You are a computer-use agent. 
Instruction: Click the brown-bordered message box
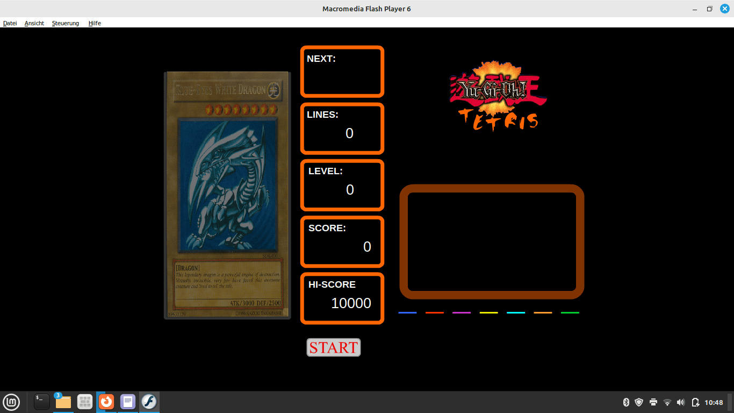(492, 241)
